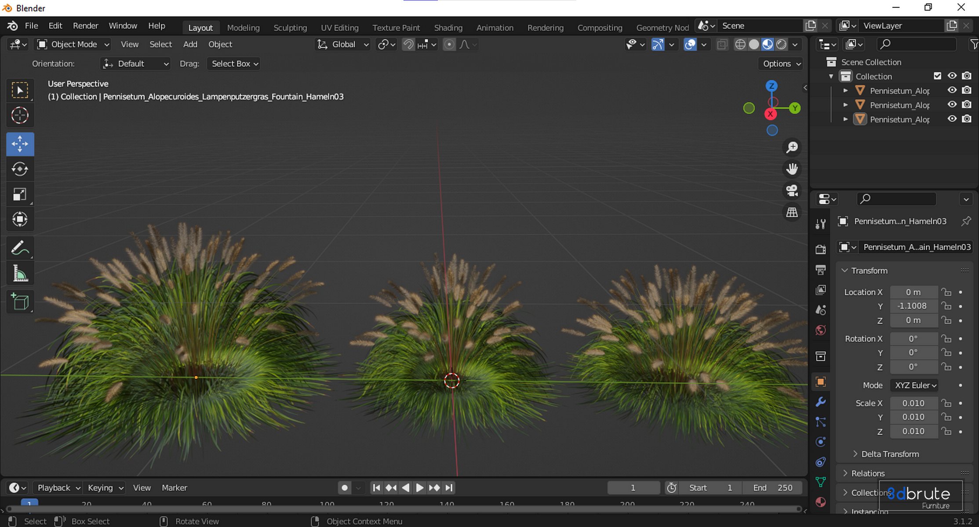
Task: Pick the Measure tool
Action: 20,274
